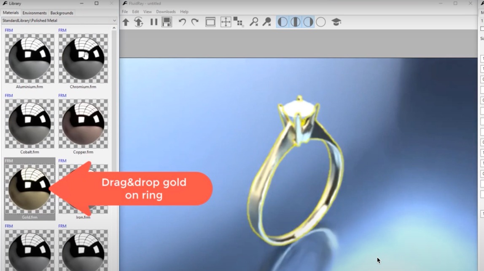484x271 pixels.
Task: Select the Copper.frm material thumbnail
Action: [x=83, y=124]
